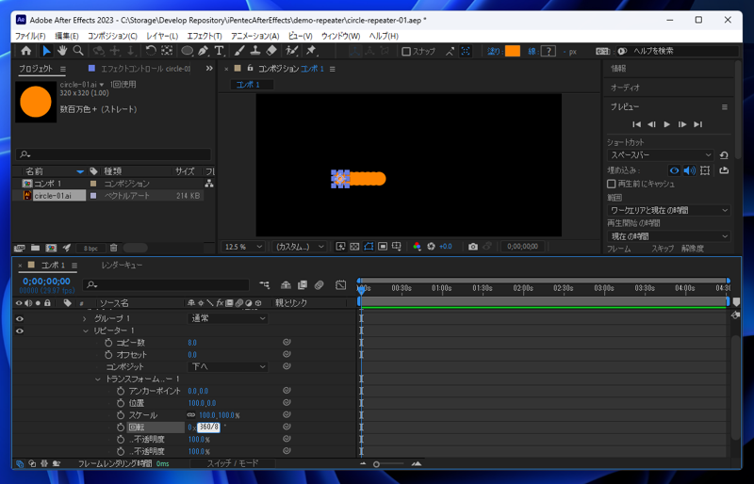This screenshot has width=754, height=484.
Task: Open the エフェクト(T) menu
Action: click(204, 36)
